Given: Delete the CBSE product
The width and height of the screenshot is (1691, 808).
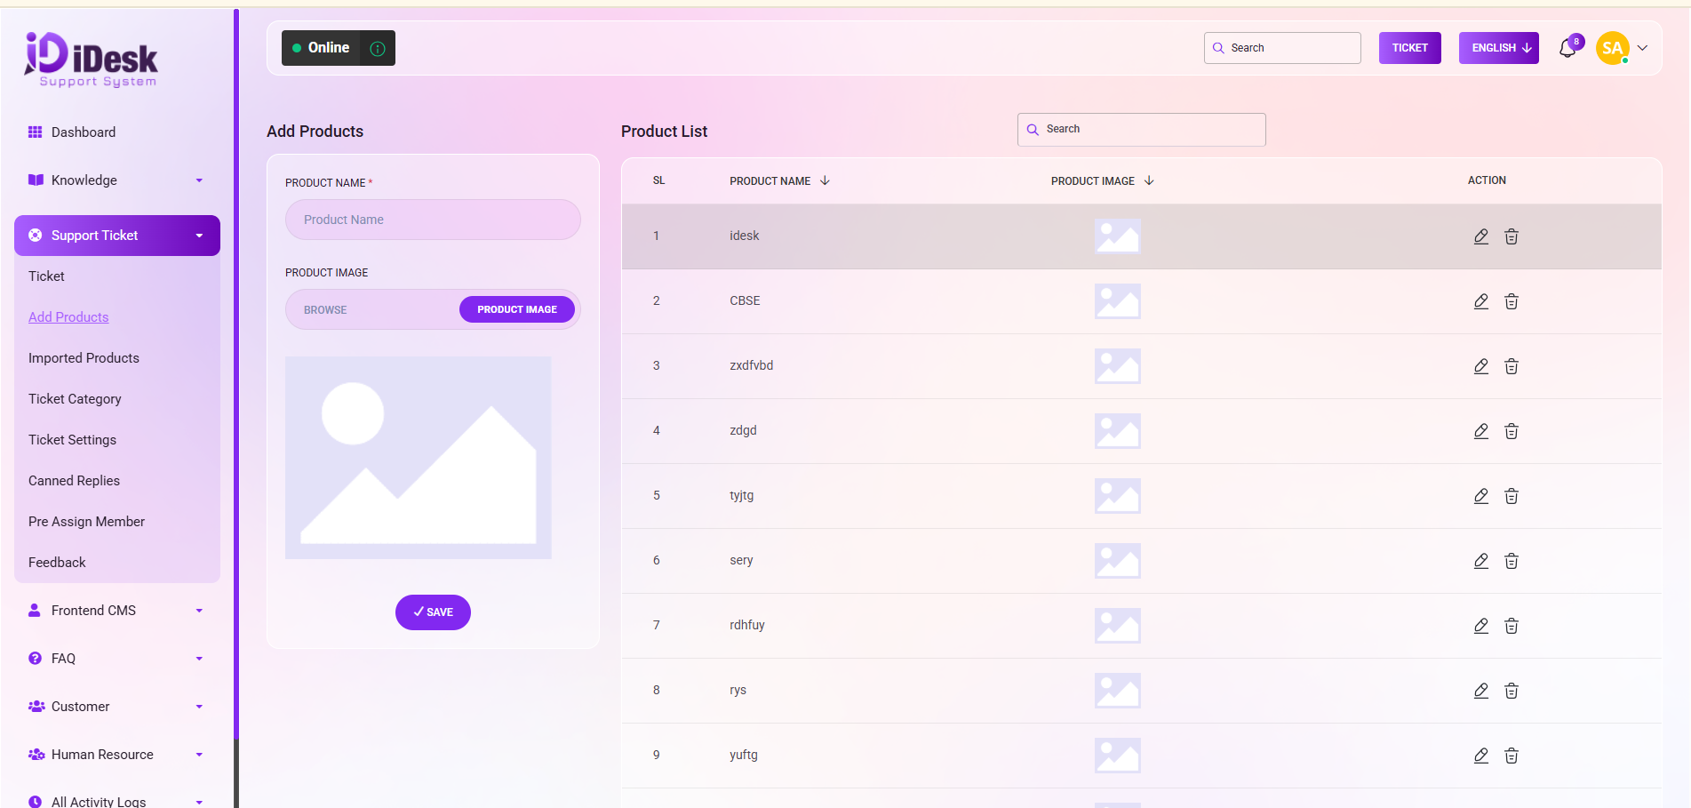Looking at the screenshot, I should [1511, 301].
